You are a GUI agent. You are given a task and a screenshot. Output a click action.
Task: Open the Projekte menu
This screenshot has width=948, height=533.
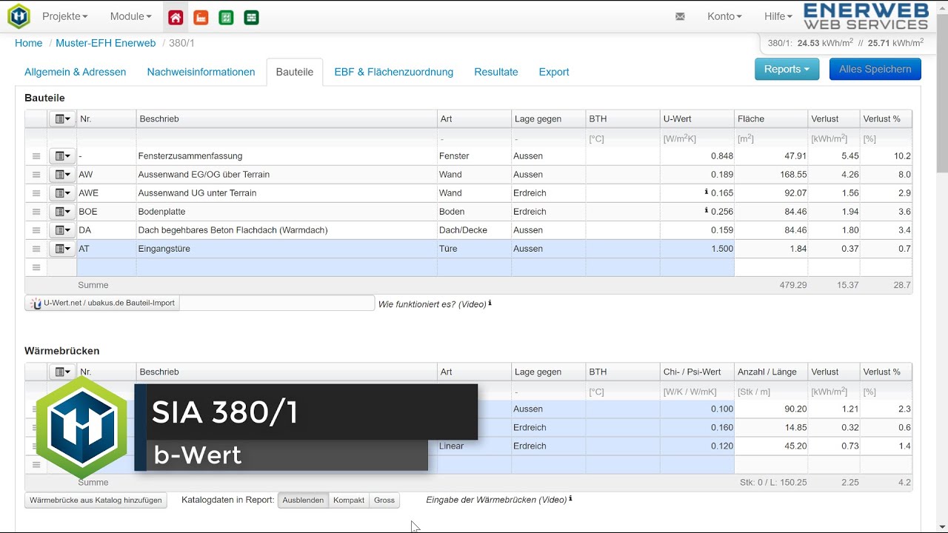[x=64, y=16]
